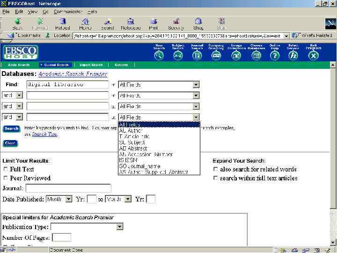Go to Home via toolbar icon
This screenshot has height=253, width=337.
pos(86,21)
